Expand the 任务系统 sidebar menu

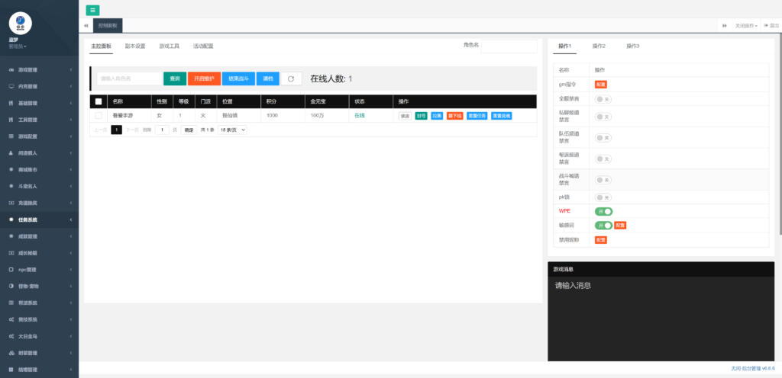[x=39, y=220]
